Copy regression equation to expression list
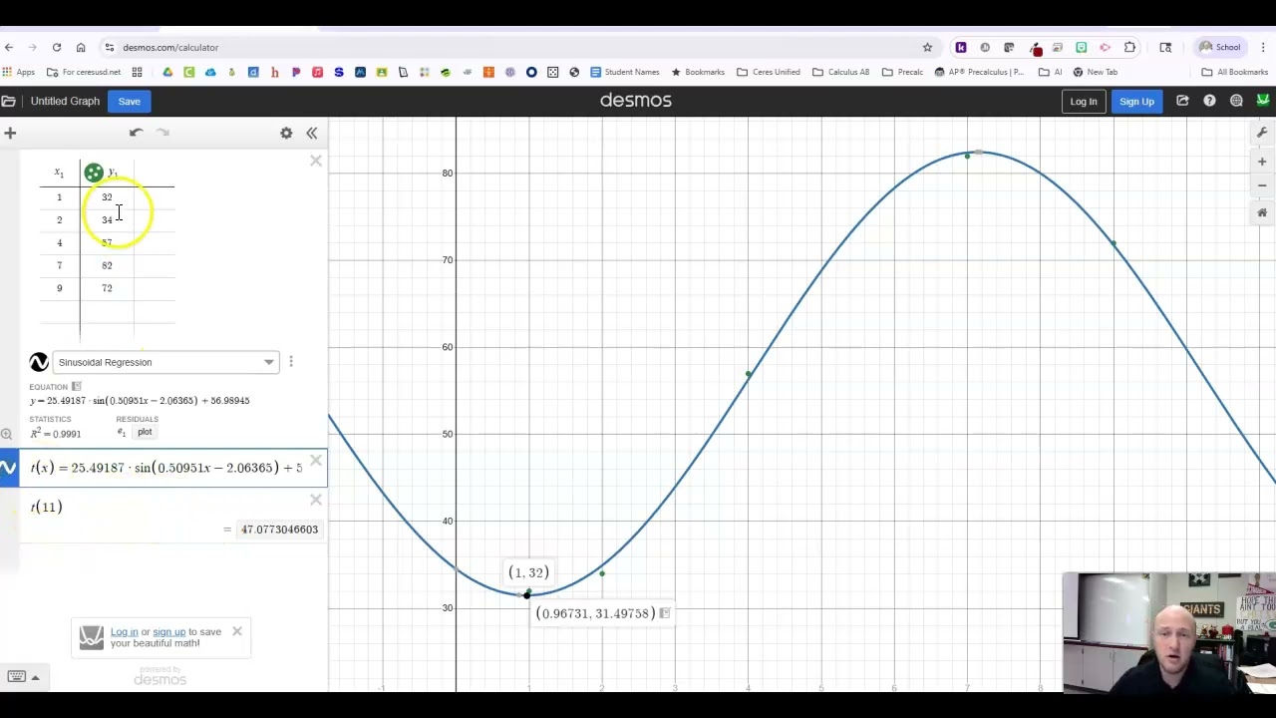This screenshot has height=718, width=1276. 76,387
